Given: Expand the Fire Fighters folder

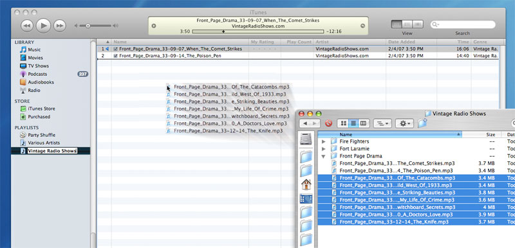Looking at the screenshot, I should tap(324, 141).
